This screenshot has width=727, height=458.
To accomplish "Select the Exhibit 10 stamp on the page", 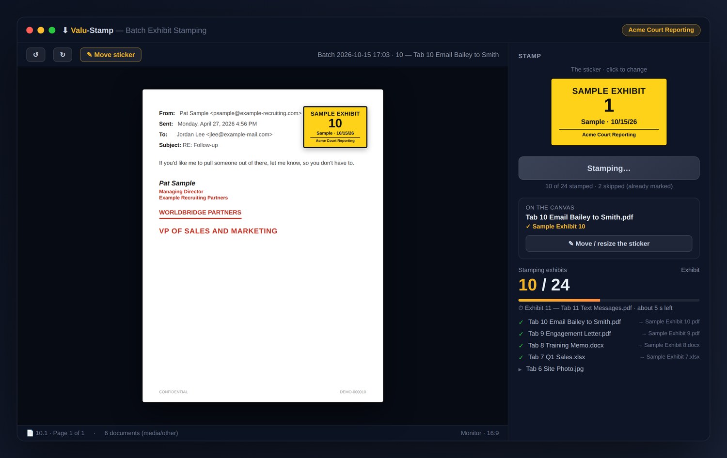I will coord(335,127).
